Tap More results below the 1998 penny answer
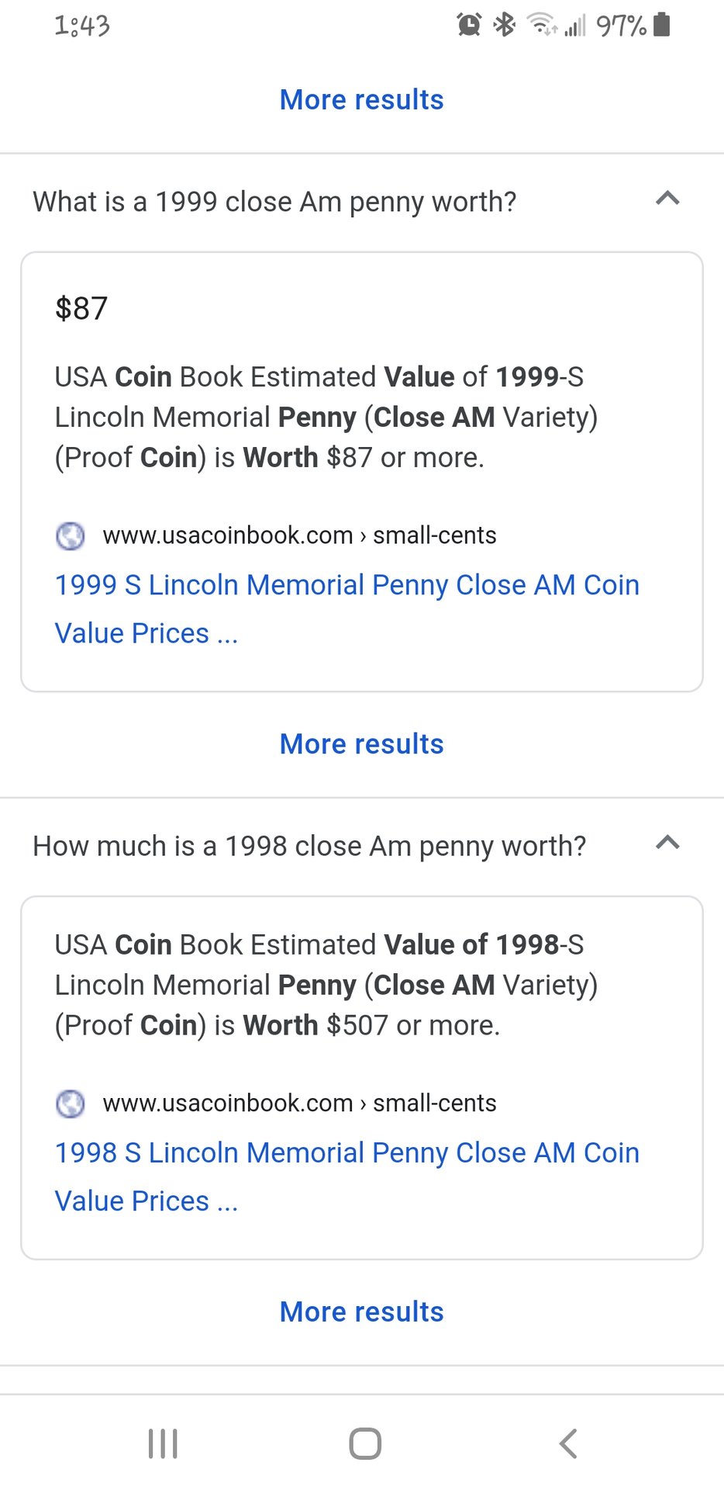This screenshot has width=724, height=1490. click(362, 1312)
